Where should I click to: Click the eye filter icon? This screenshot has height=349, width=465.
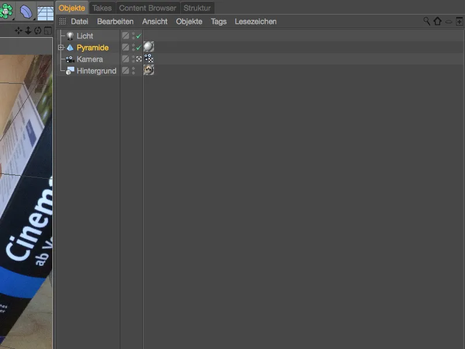[449, 22]
